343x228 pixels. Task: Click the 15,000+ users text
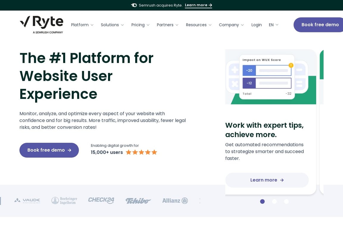pos(107,152)
